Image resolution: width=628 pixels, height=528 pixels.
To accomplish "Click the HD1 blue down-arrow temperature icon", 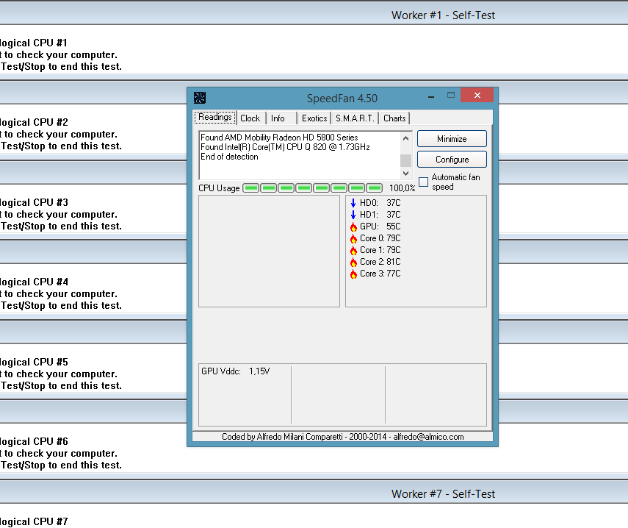I will click(x=353, y=215).
